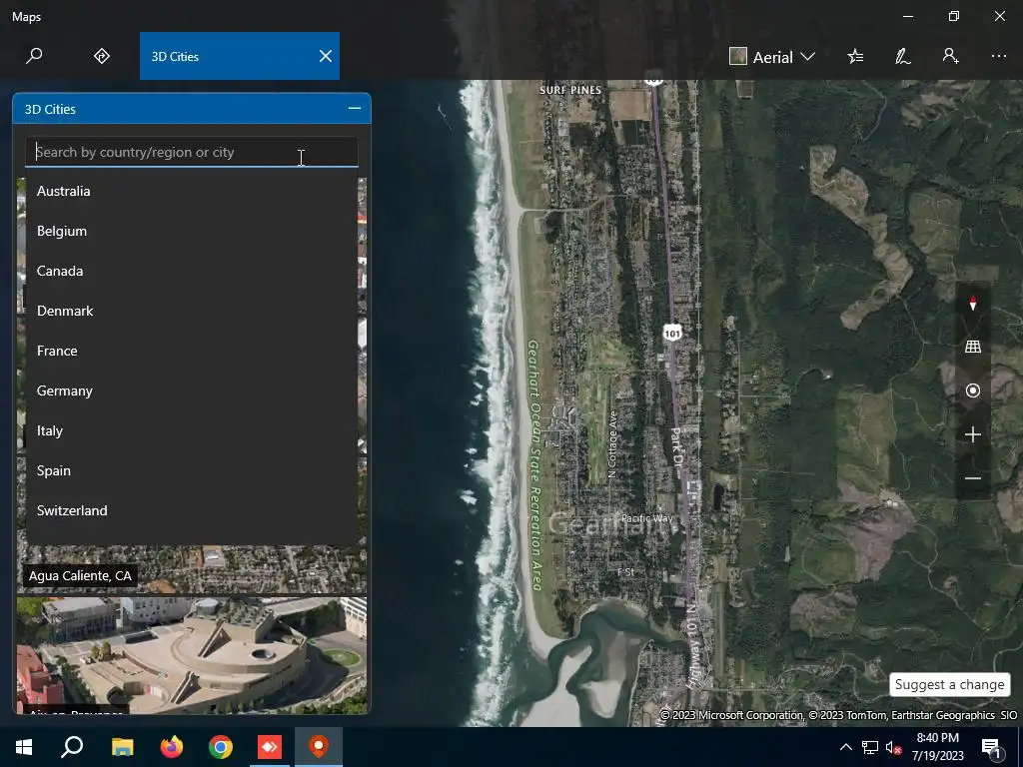Show hidden system tray icons

[845, 747]
